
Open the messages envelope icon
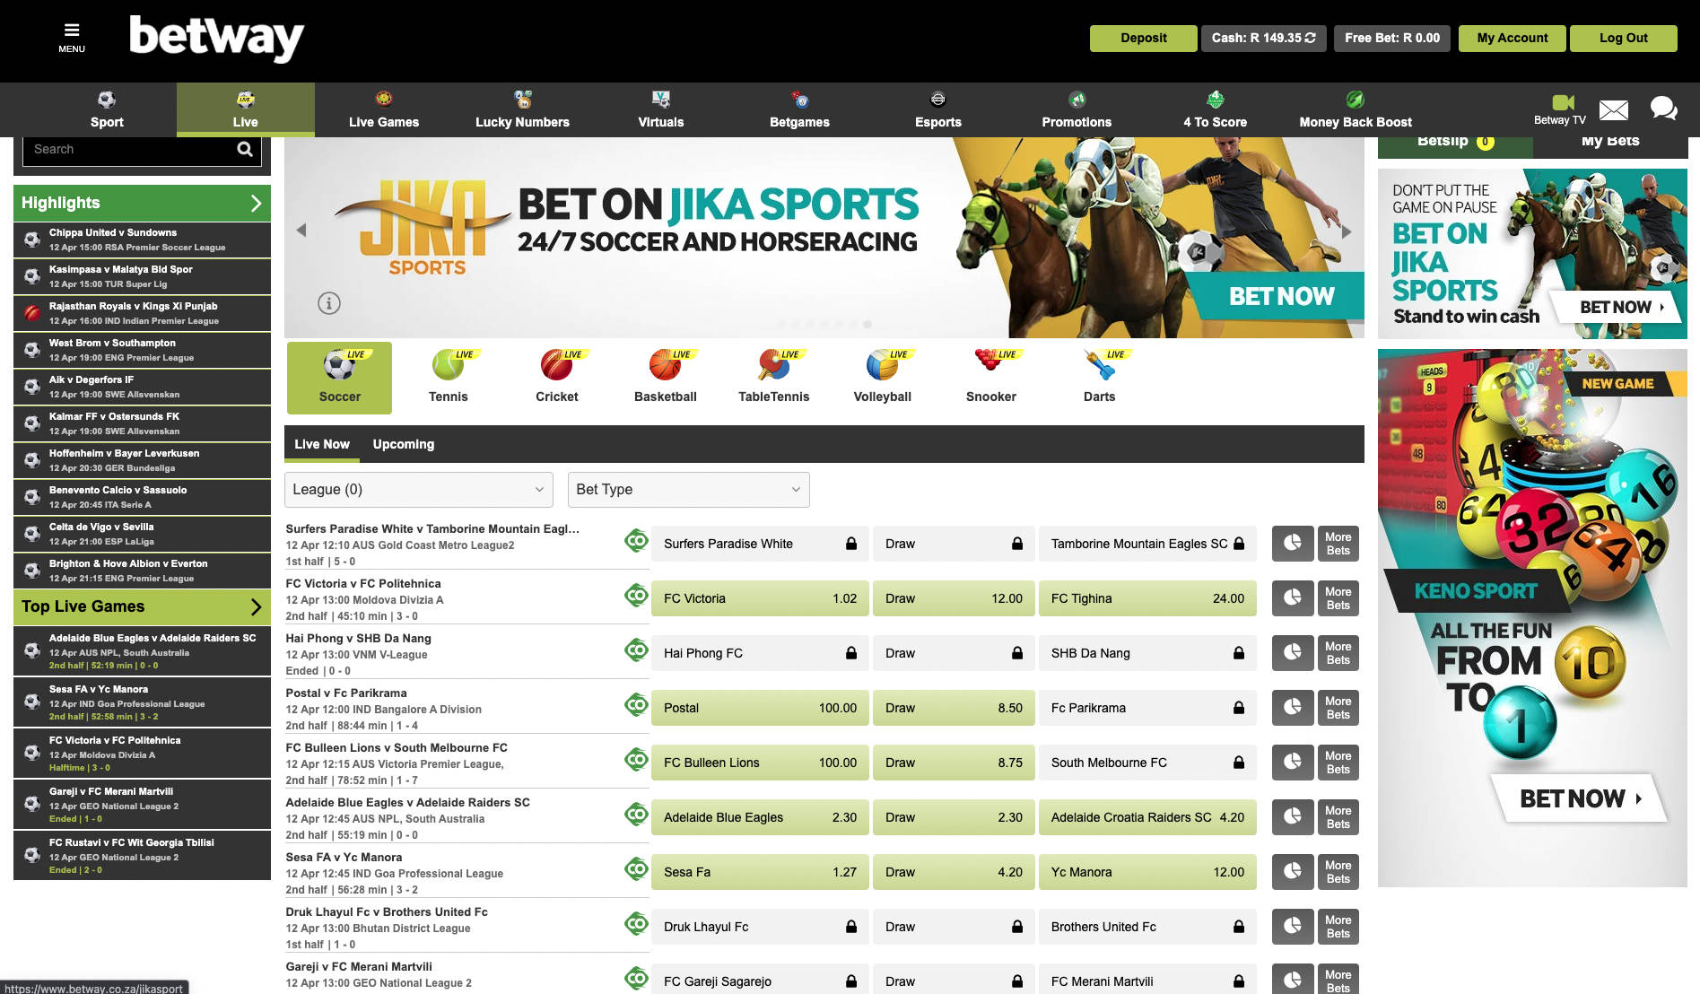(x=1613, y=110)
